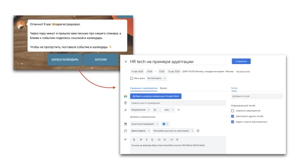Click add notification link

click(x=142, y=117)
